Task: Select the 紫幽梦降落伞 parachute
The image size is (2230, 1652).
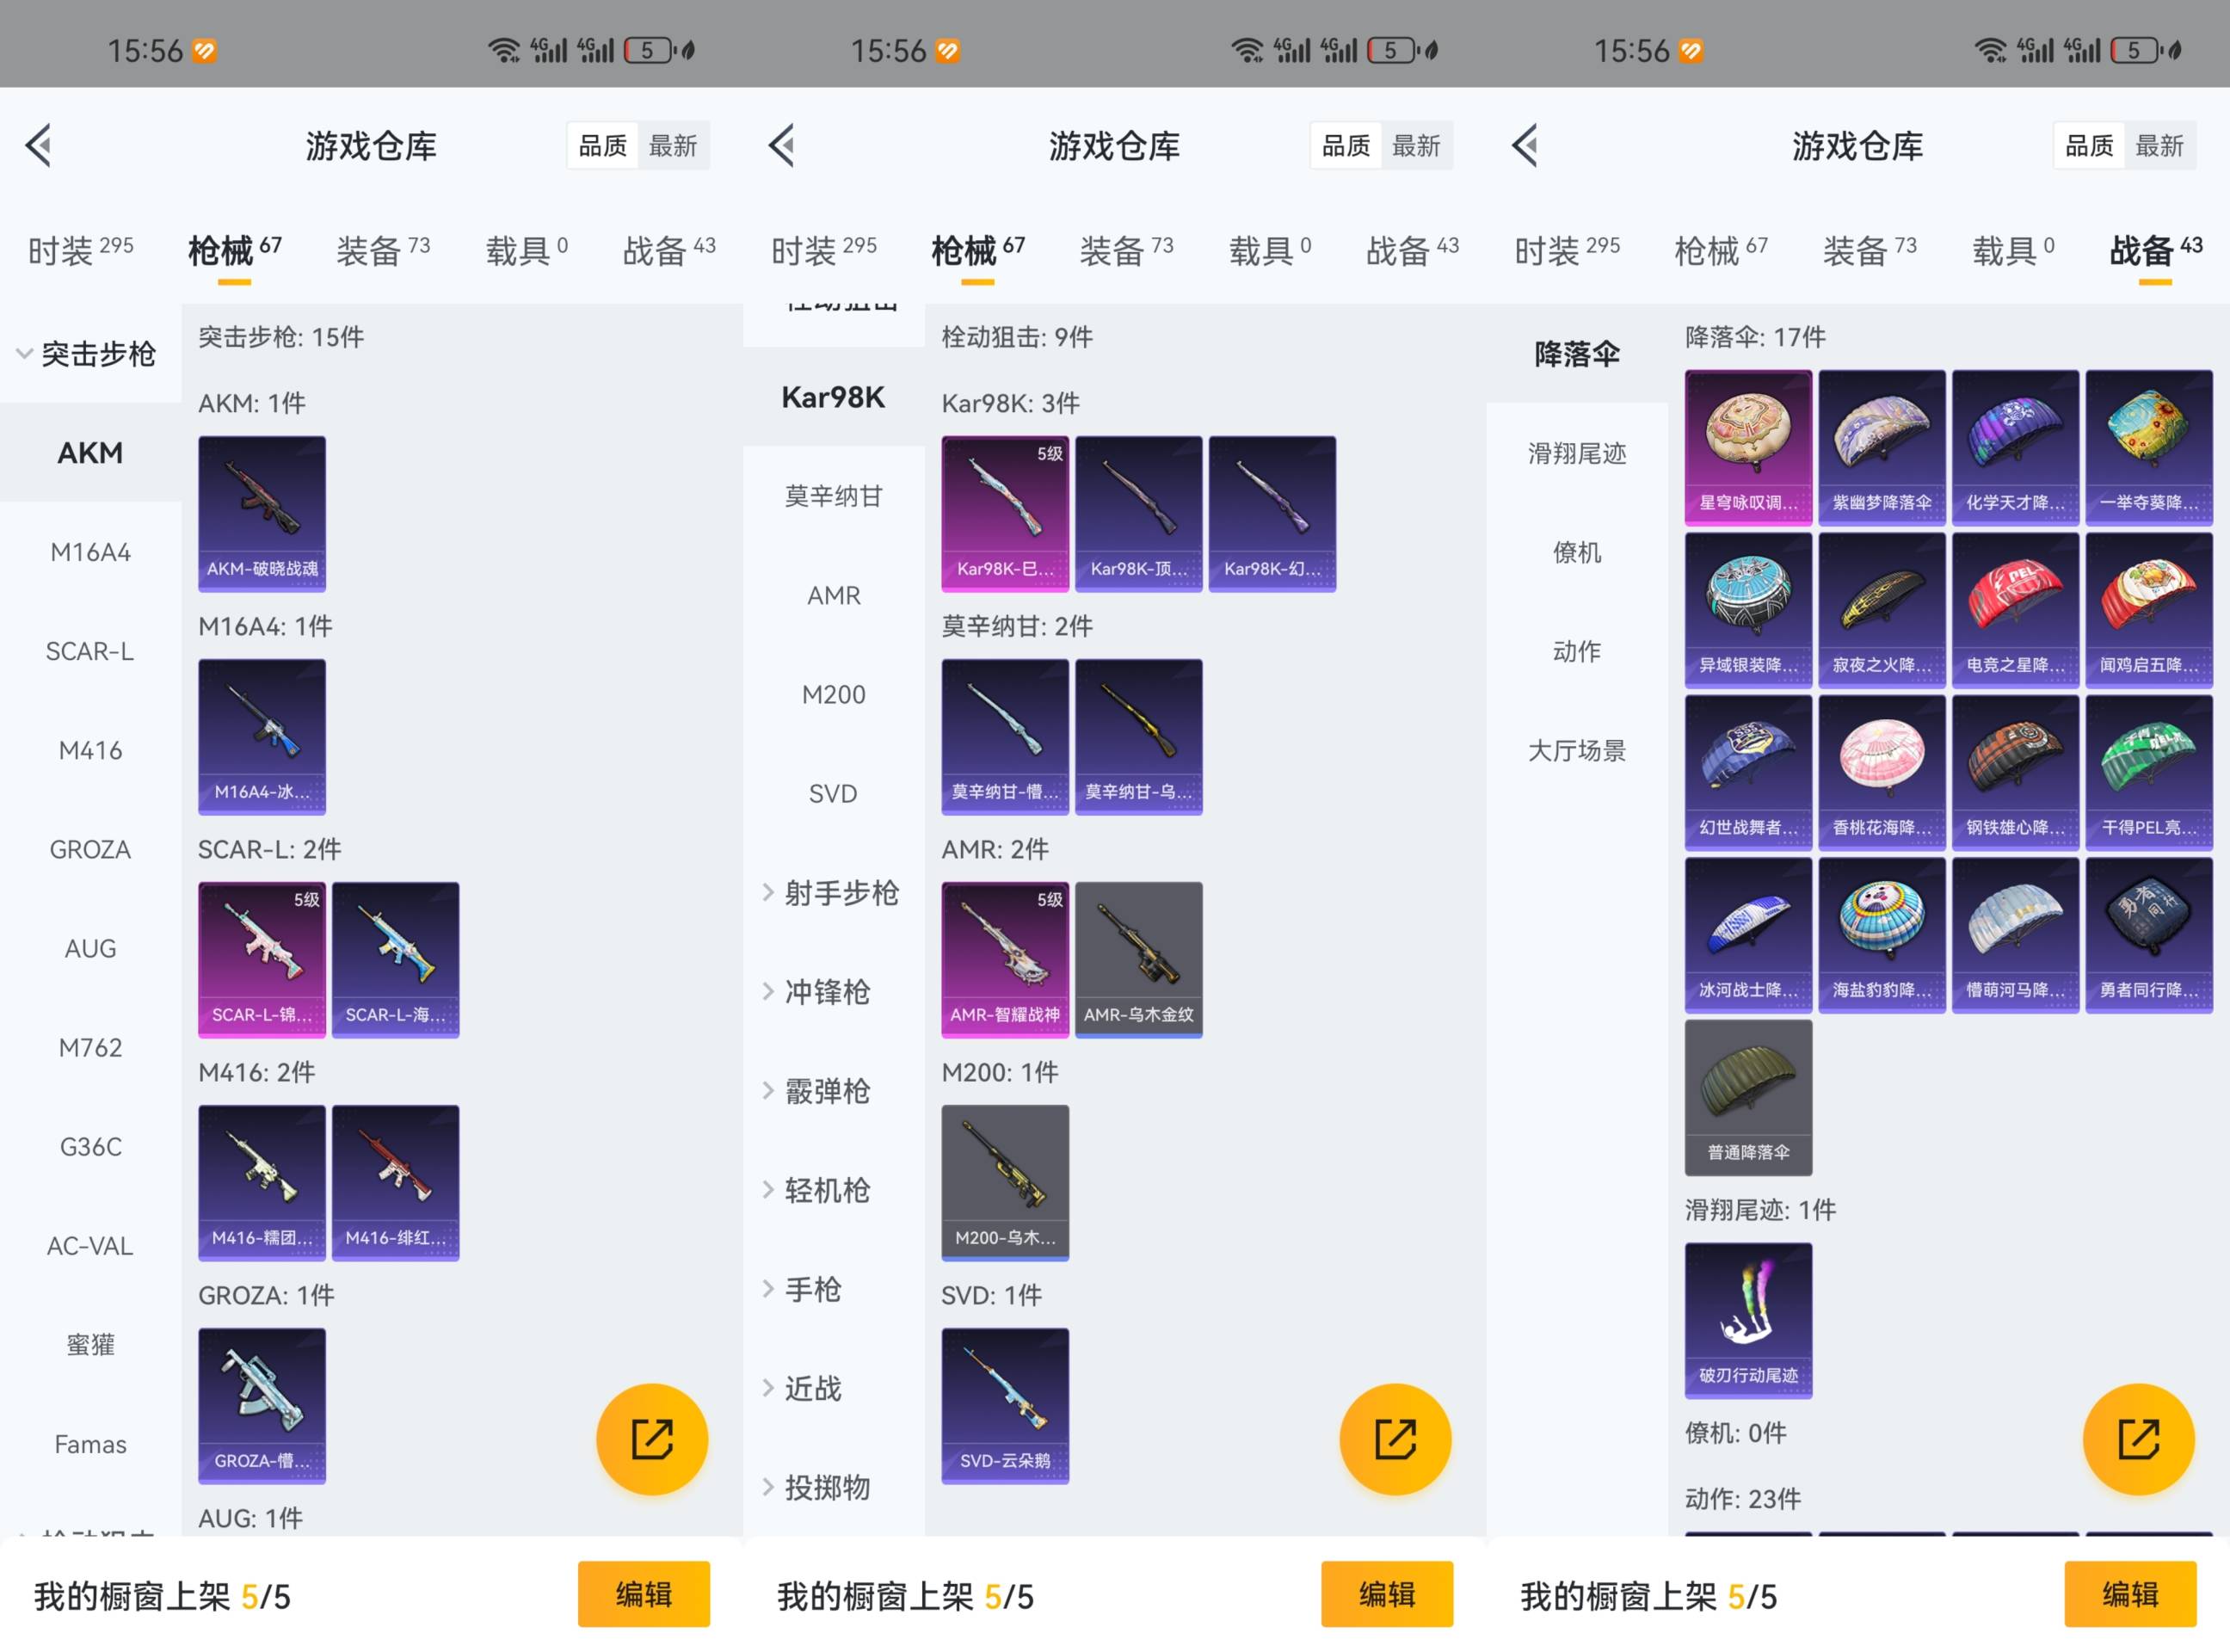Action: click(x=1882, y=448)
